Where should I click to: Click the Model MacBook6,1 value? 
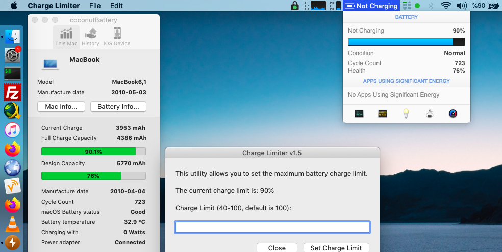[129, 82]
